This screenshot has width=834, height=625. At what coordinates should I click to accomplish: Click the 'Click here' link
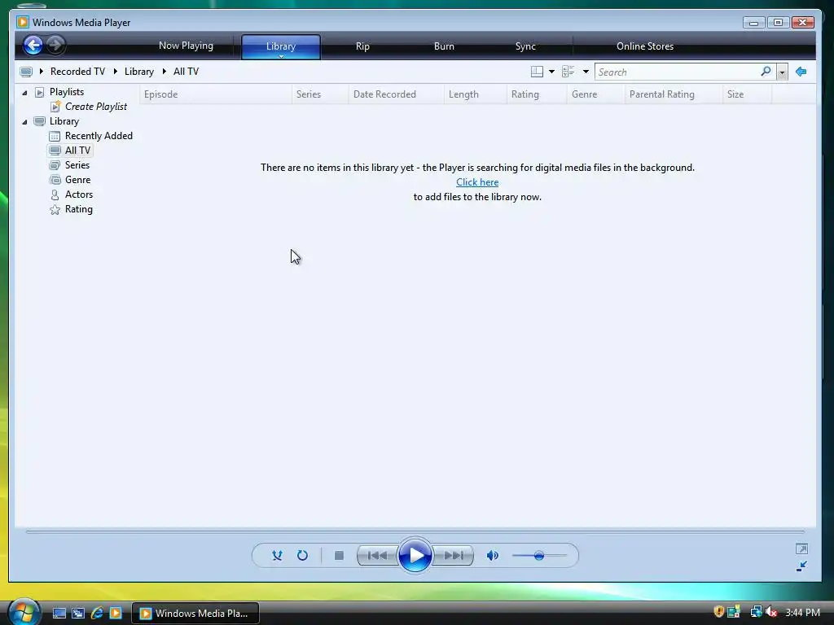point(477,182)
